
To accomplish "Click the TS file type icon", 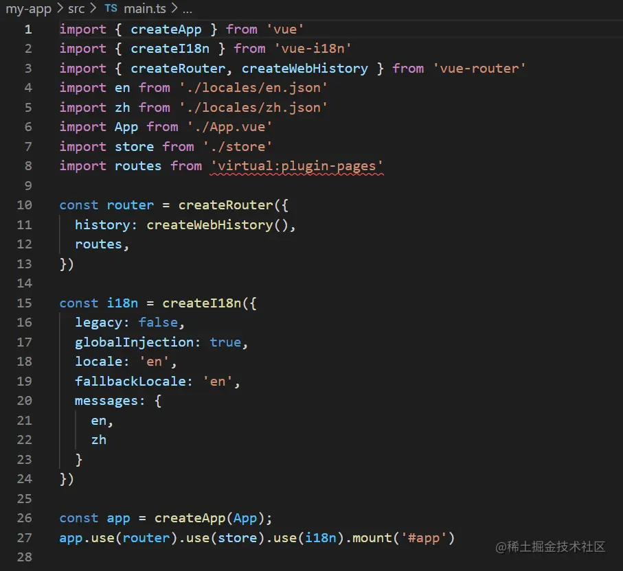I will [111, 8].
